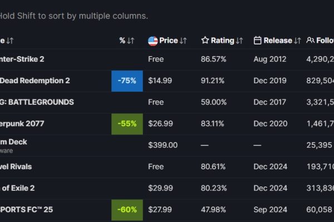Select the 83.11% rating value

point(213,124)
